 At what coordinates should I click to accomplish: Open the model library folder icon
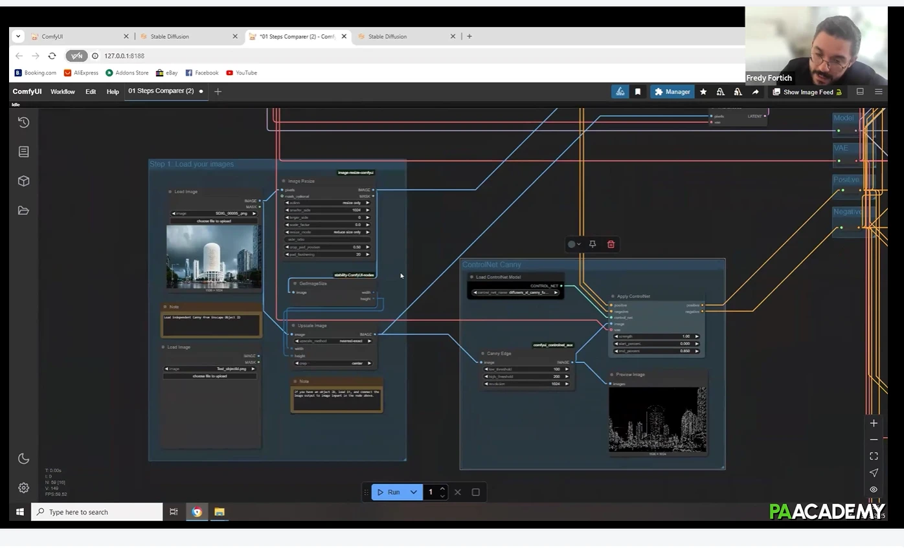(x=24, y=210)
